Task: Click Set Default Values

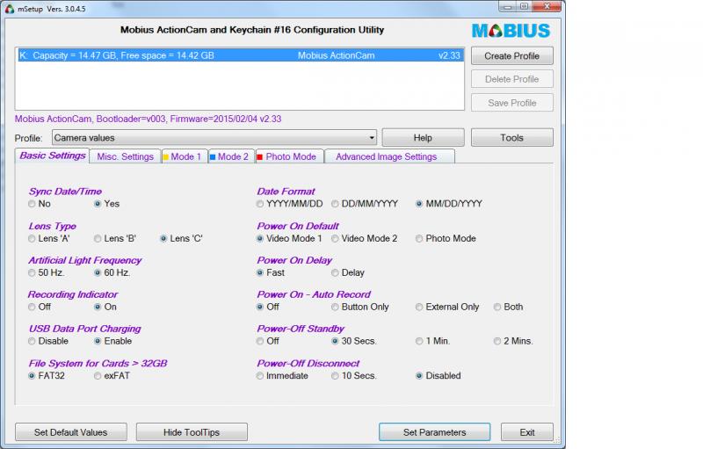Action: coord(71,432)
